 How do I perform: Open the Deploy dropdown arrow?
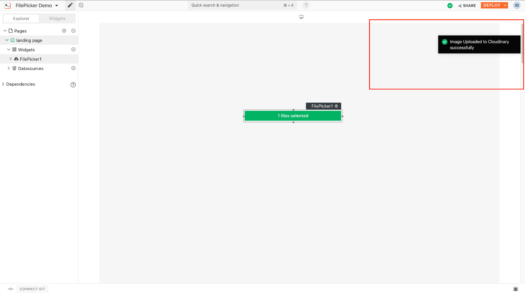(505, 5)
